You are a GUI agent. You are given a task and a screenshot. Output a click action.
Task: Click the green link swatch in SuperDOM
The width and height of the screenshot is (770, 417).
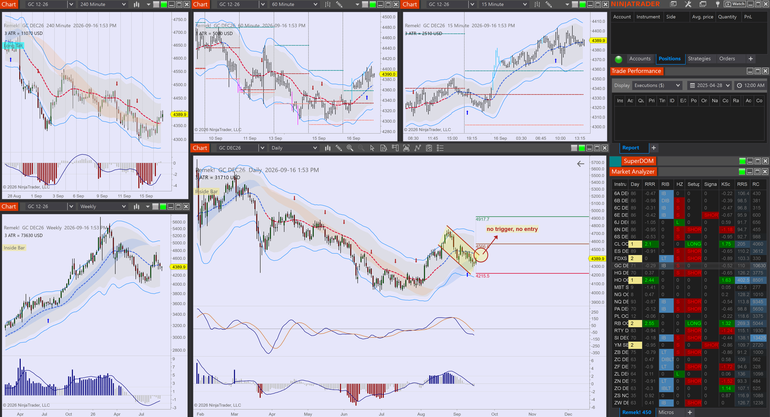coord(743,161)
